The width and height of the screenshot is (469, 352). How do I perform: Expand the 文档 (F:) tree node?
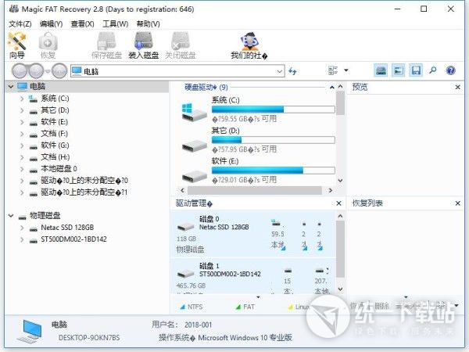click(x=22, y=134)
